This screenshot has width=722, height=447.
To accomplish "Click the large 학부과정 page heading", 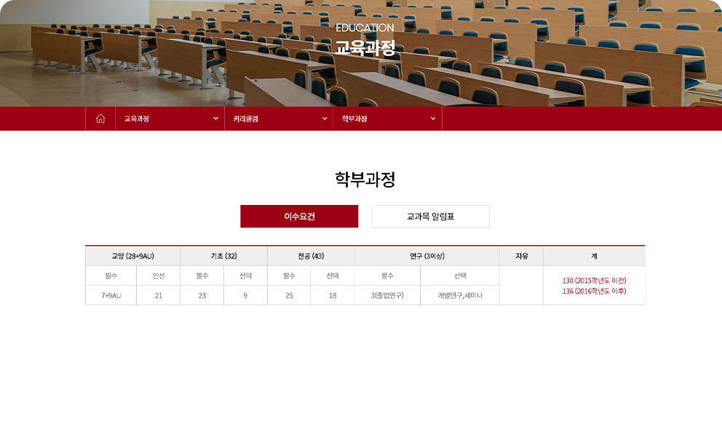I will coord(365,180).
